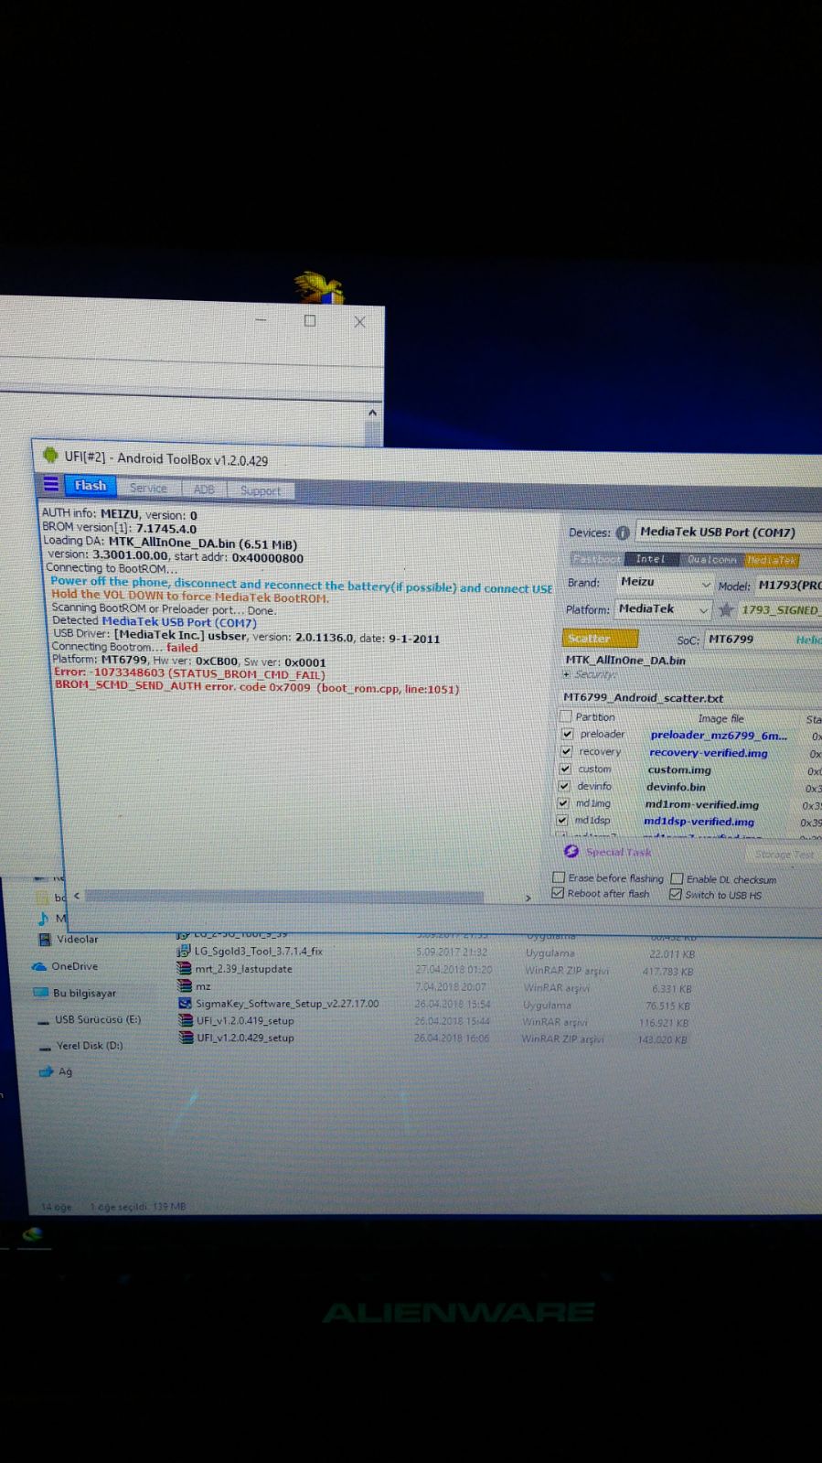
Task: Uncheck the recovery partition checkbox
Action: (x=566, y=751)
